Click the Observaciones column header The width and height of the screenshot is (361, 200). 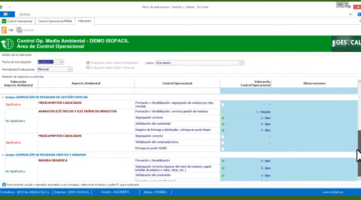click(x=315, y=83)
